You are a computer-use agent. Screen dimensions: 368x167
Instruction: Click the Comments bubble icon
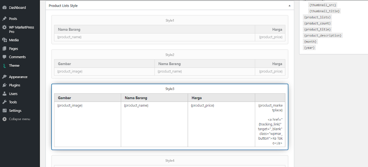pos(4,57)
